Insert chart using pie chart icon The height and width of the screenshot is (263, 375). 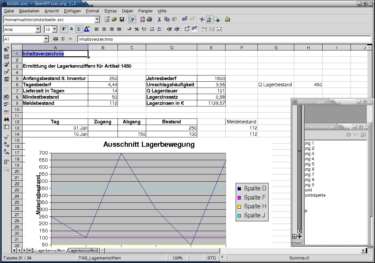pos(7,64)
